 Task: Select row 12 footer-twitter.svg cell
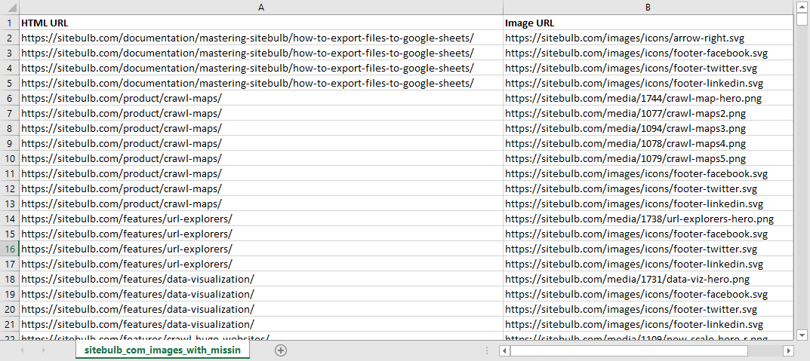coord(648,188)
